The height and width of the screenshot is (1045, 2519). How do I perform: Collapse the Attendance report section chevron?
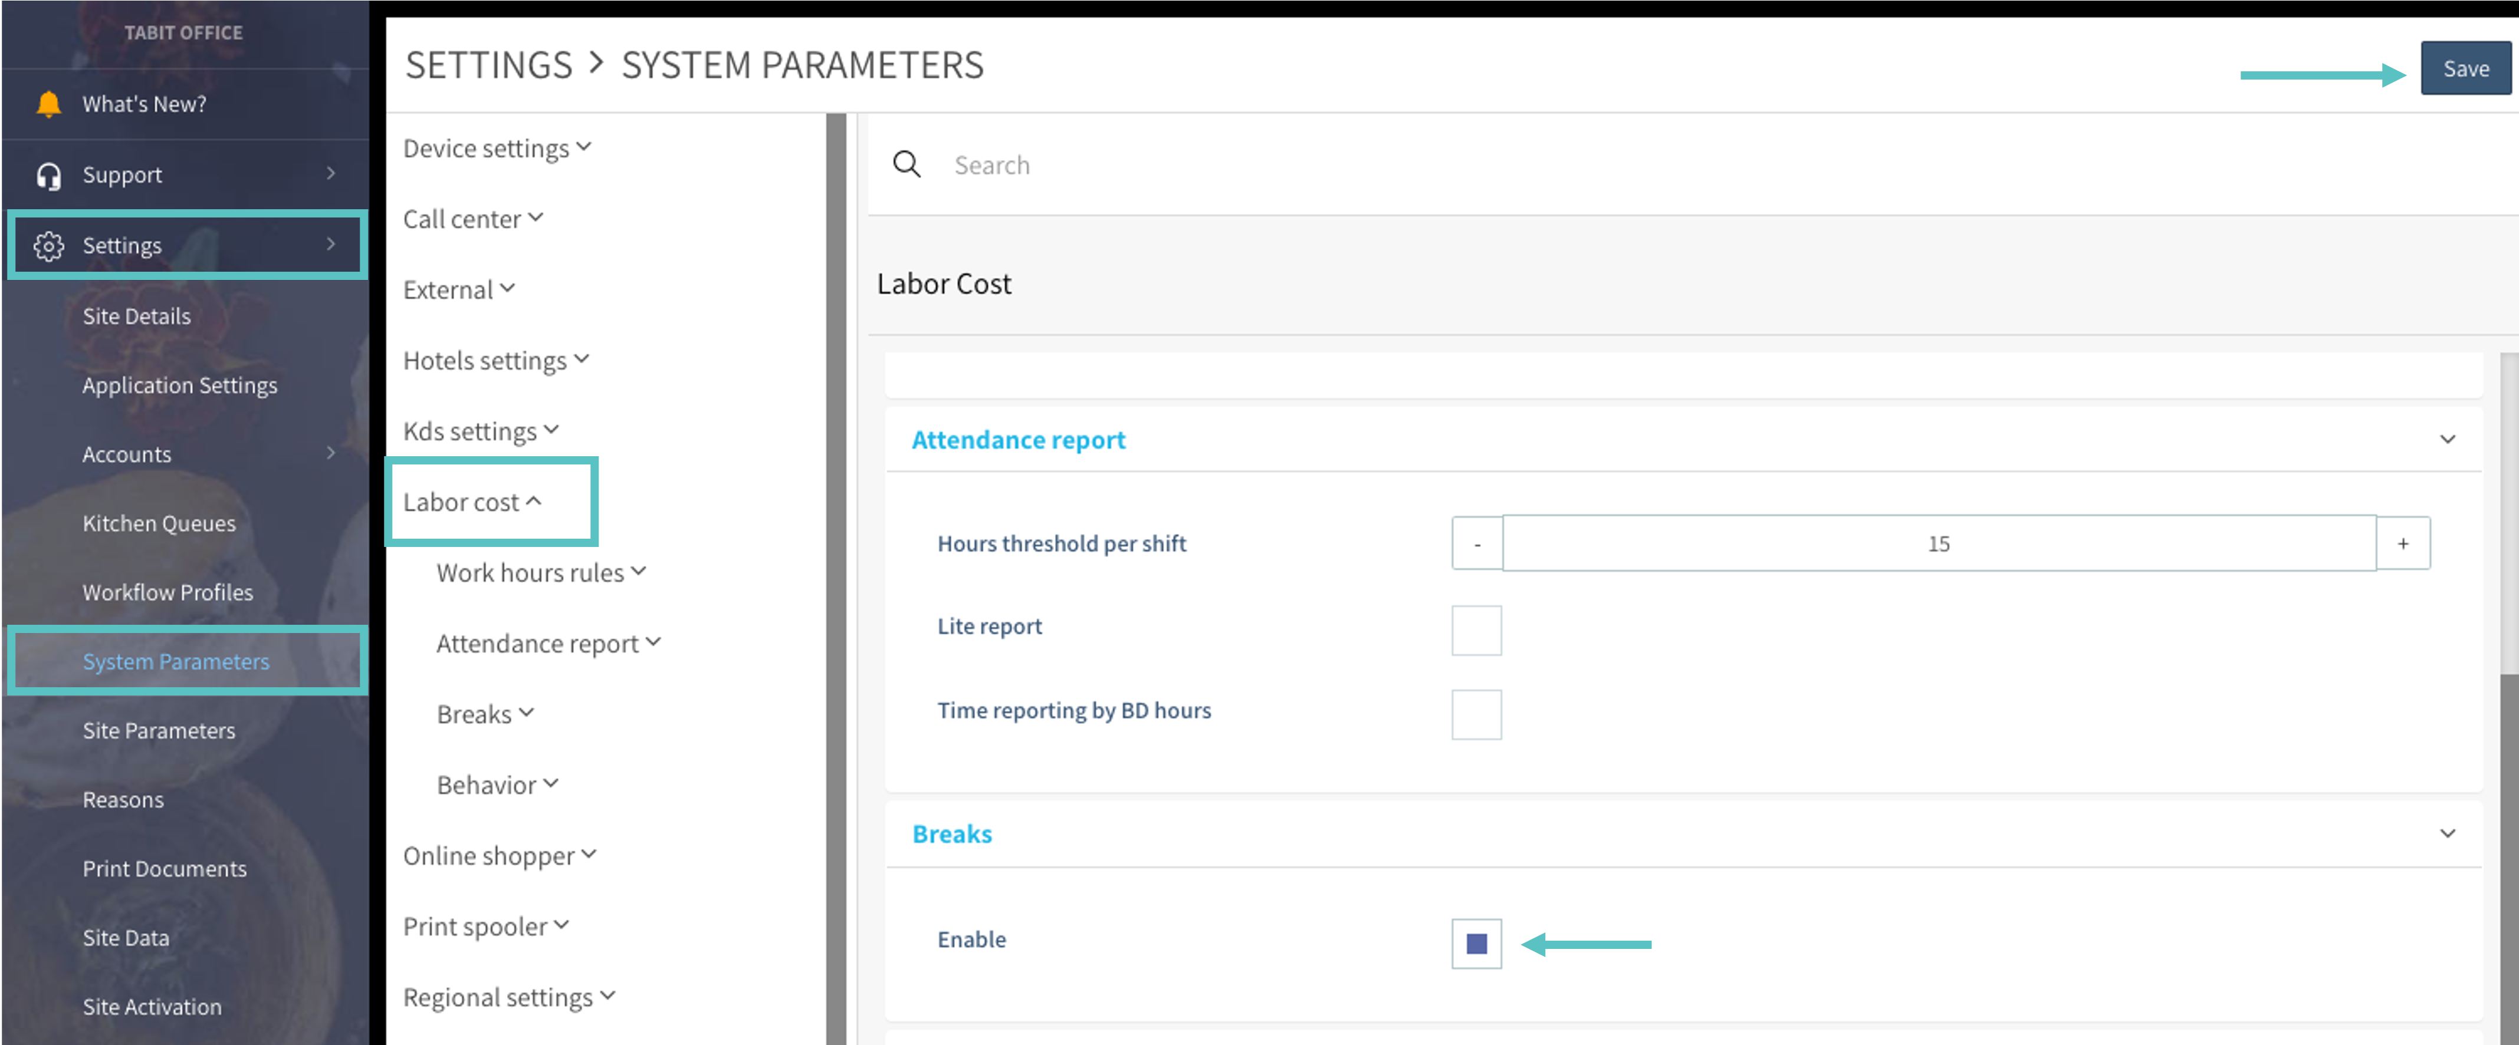(2446, 440)
